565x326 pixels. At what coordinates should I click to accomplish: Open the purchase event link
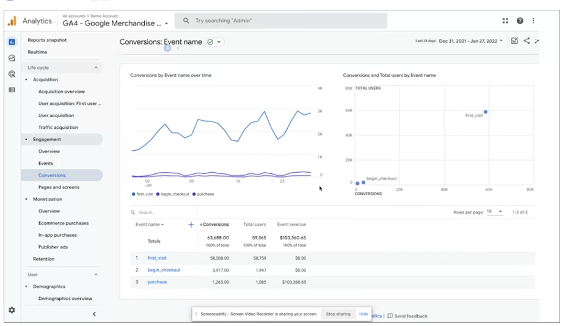(x=157, y=282)
